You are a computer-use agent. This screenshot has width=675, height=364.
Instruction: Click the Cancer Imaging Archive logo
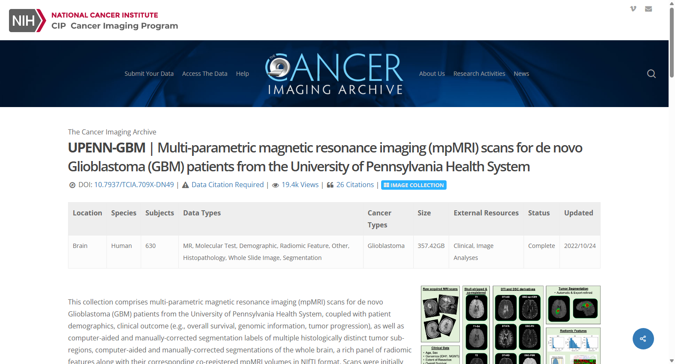tap(334, 74)
